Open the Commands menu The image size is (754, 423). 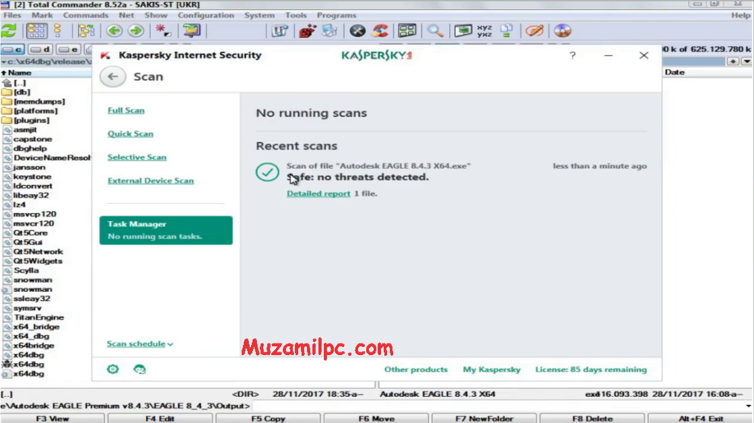point(85,15)
